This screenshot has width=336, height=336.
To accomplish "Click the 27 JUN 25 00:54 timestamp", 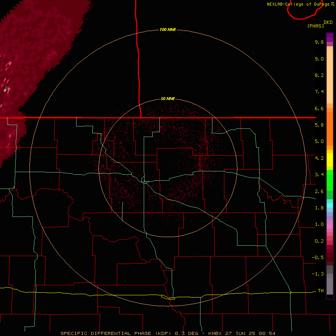I will (x=250, y=333).
